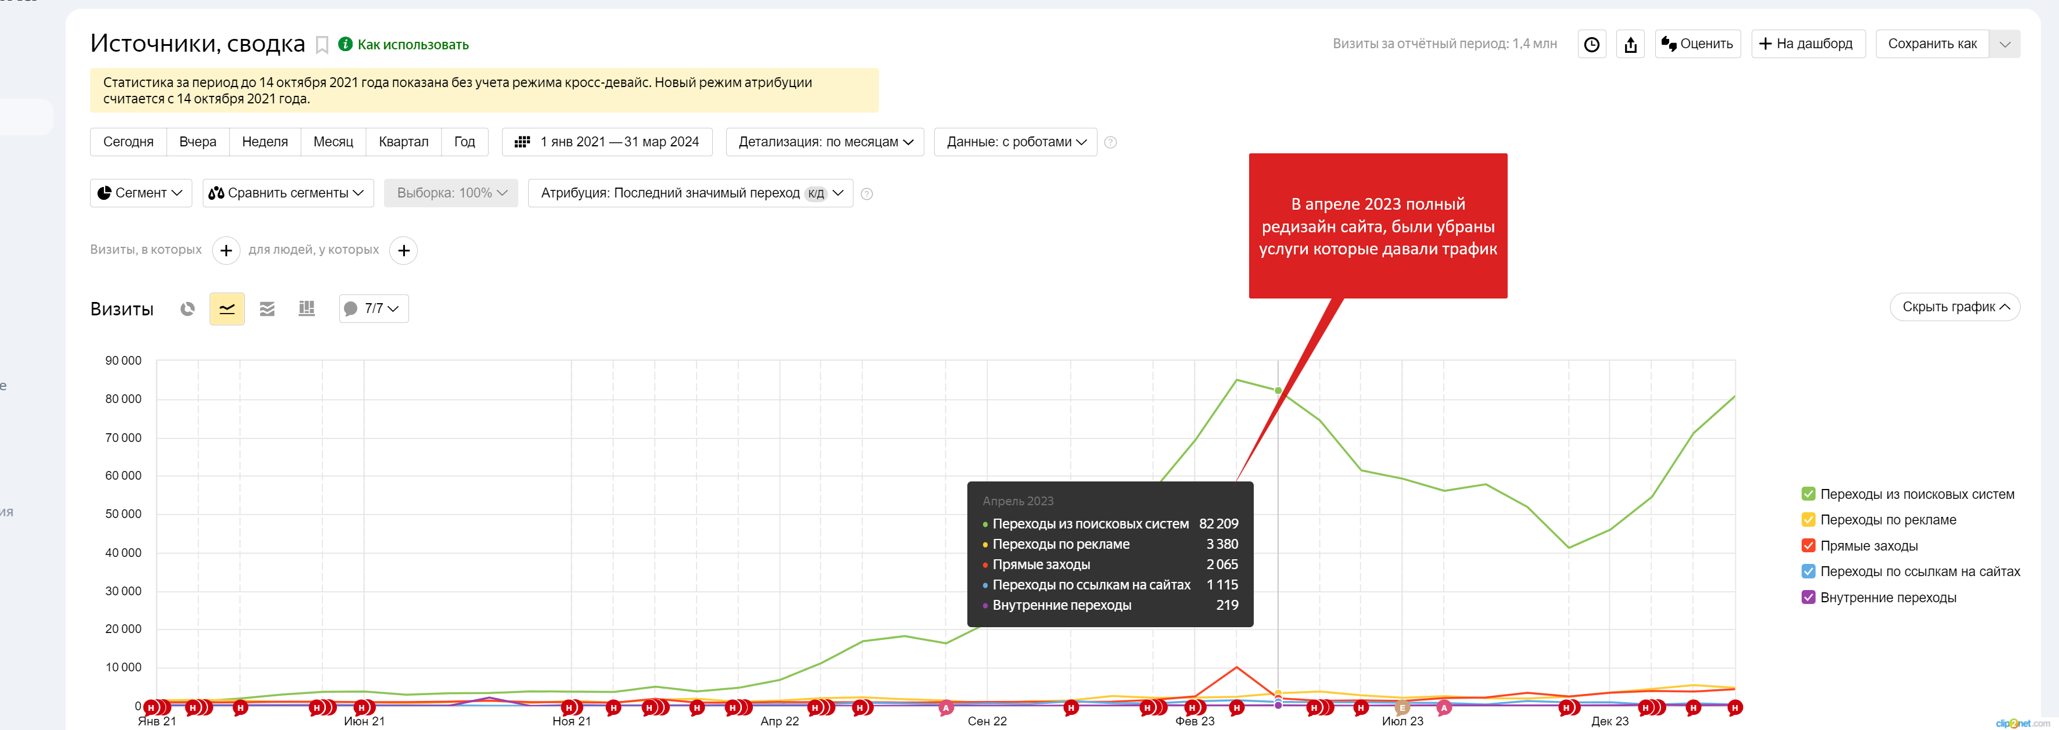This screenshot has width=2059, height=730.
Task: Select the line chart view icon
Action: [x=227, y=308]
